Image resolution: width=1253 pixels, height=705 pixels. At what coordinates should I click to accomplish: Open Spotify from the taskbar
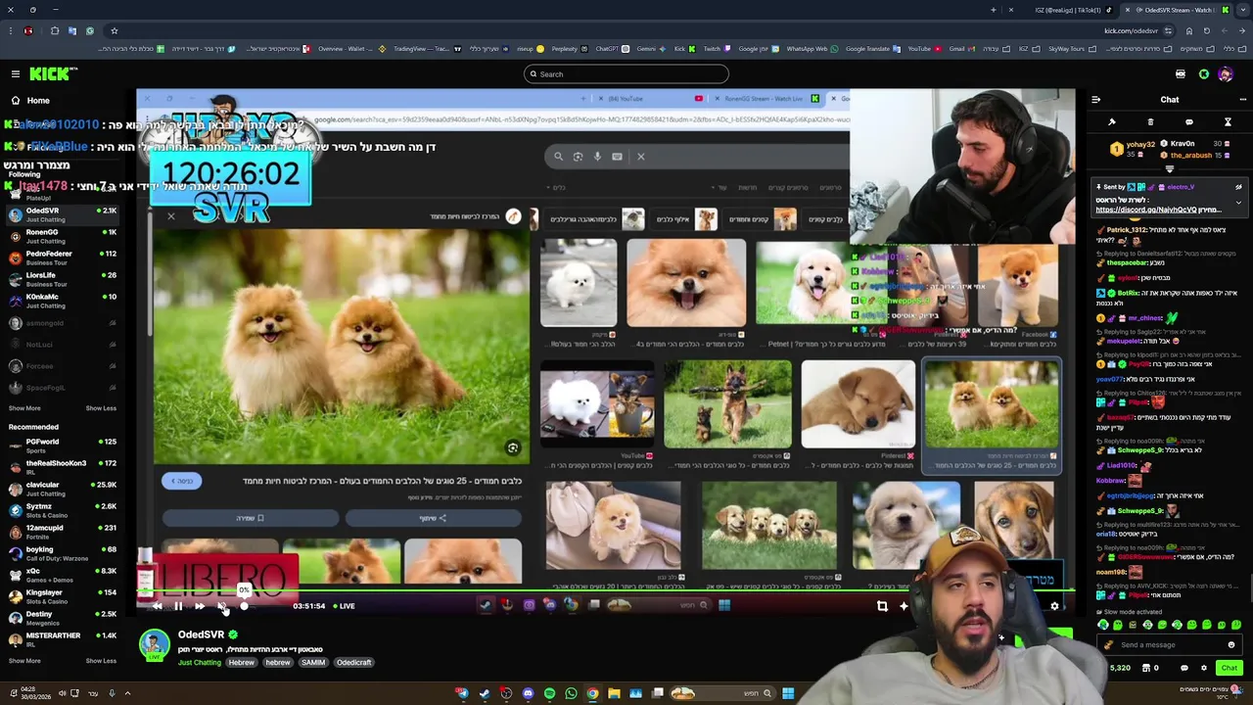click(x=549, y=694)
